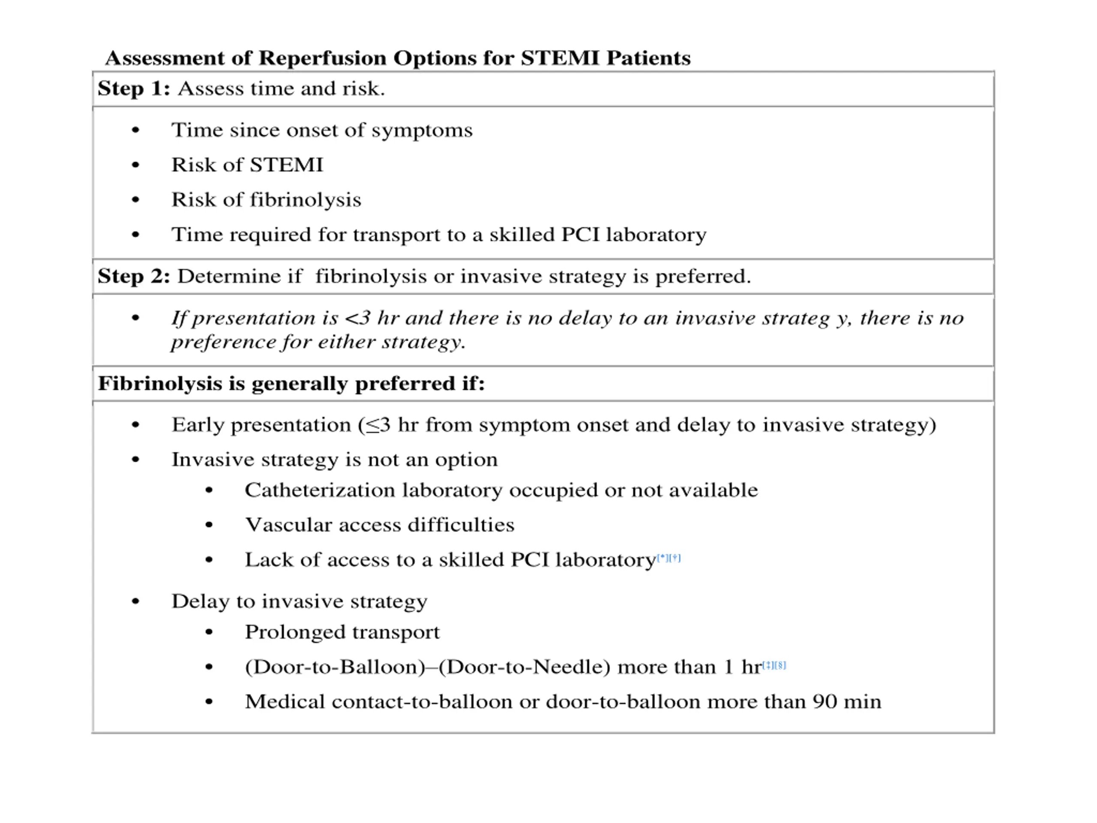Select the 'Time required for transport' bullet line
Screen dimensions: 1097x823
438,234
